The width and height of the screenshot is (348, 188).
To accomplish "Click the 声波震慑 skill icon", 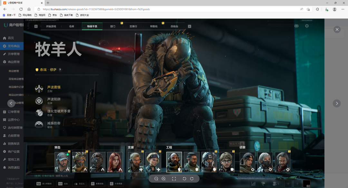I will pyautogui.click(x=39, y=89).
